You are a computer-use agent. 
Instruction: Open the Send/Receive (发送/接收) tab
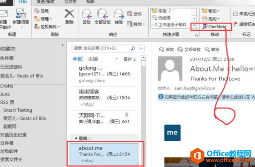pyautogui.click(x=45, y=2)
